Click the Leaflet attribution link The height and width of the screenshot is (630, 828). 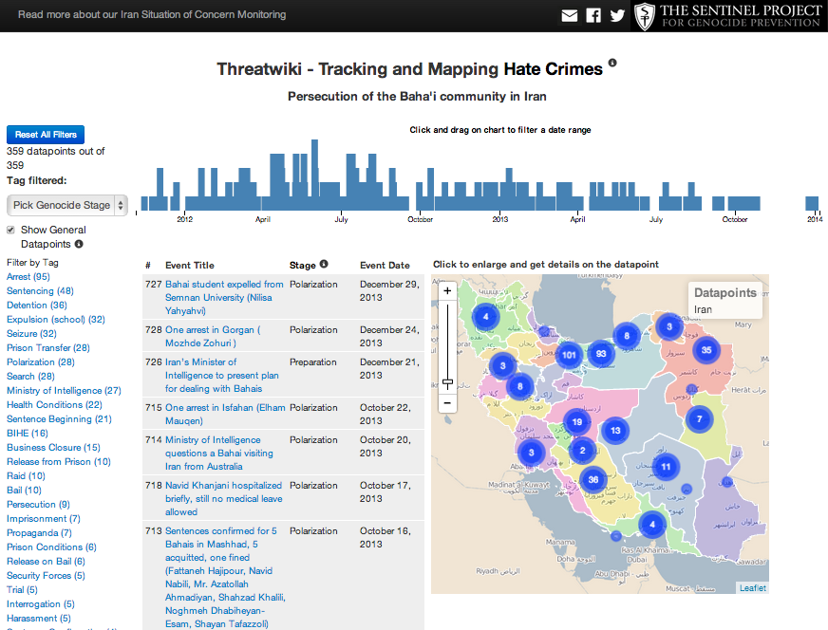click(x=753, y=588)
